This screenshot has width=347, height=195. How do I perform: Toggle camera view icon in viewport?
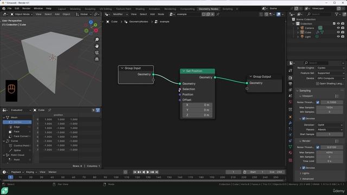pyautogui.click(x=97, y=53)
